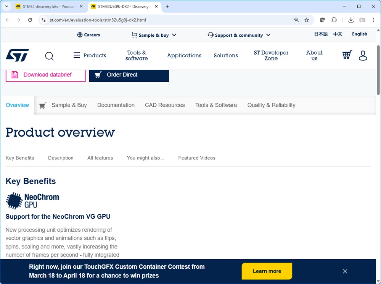The image size is (381, 284).
Task: Go forward with browser forward arrow
Action: coord(19,20)
